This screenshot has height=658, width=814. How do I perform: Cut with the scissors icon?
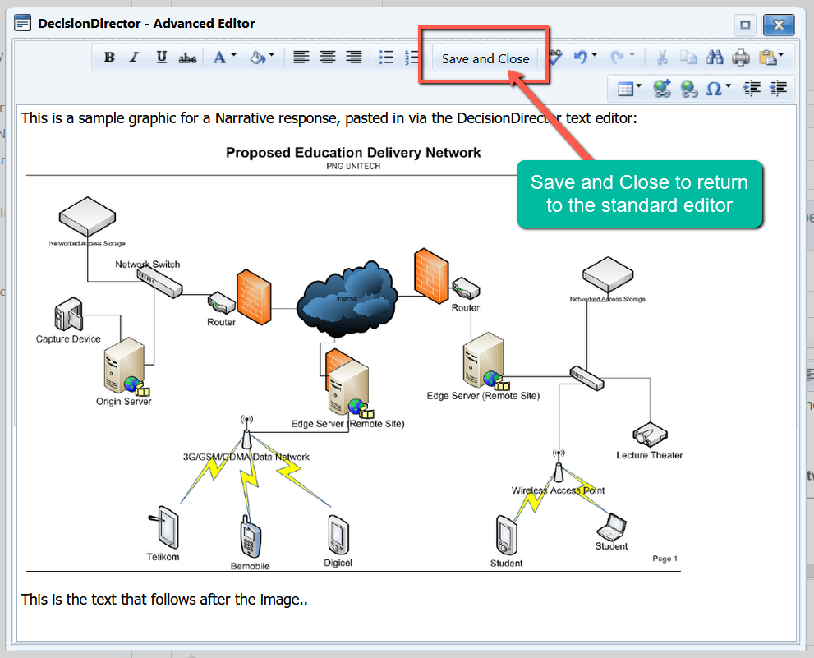click(662, 58)
